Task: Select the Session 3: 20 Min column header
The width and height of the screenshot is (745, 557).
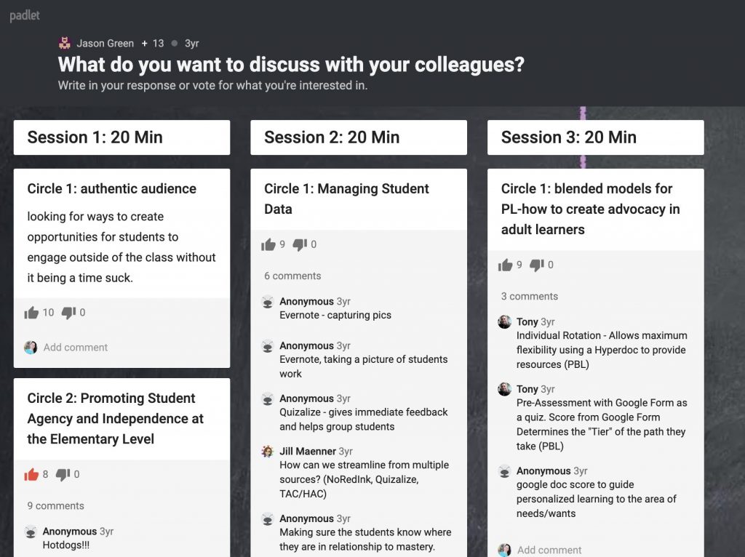Action: point(596,137)
